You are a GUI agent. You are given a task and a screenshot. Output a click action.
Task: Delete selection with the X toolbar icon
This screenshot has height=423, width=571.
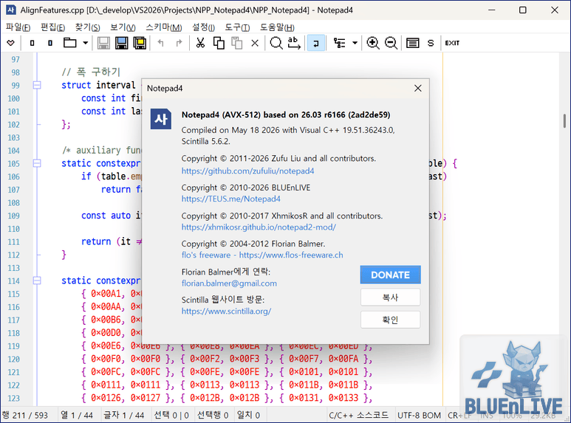[x=255, y=44]
